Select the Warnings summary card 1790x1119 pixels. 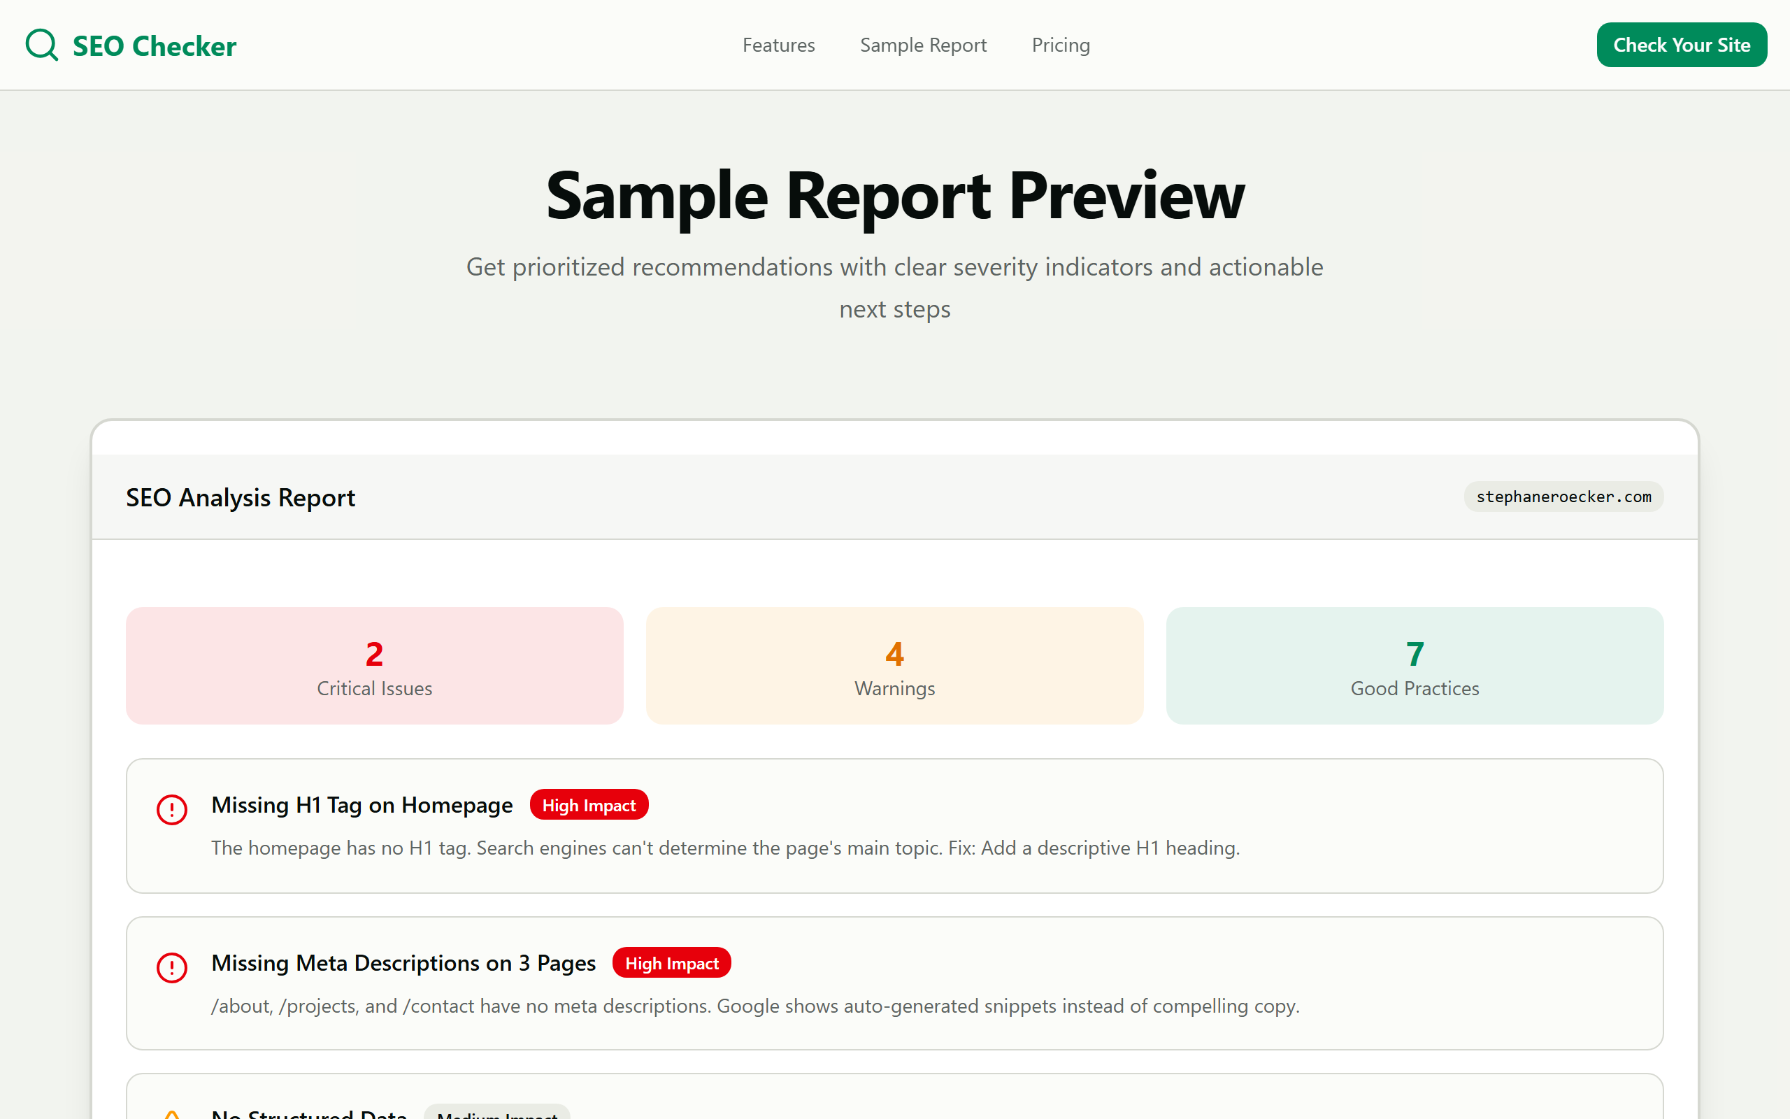point(894,665)
